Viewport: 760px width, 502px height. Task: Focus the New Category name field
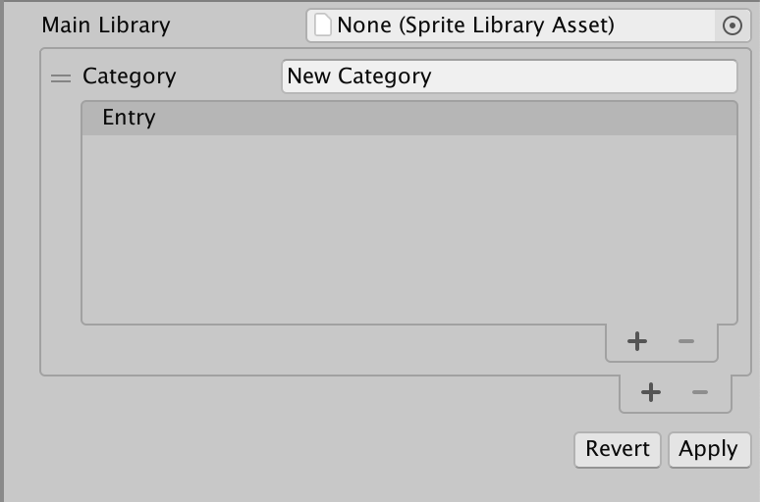coord(509,76)
